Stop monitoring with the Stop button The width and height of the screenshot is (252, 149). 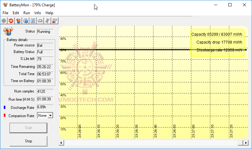click(x=28, y=141)
